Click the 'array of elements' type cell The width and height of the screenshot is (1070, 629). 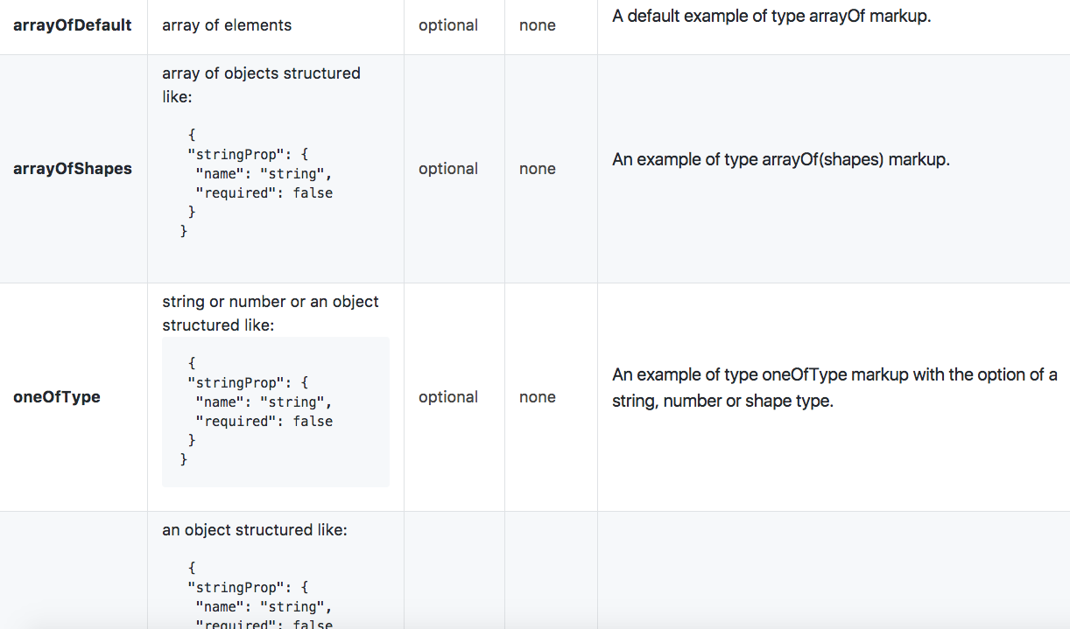click(227, 25)
